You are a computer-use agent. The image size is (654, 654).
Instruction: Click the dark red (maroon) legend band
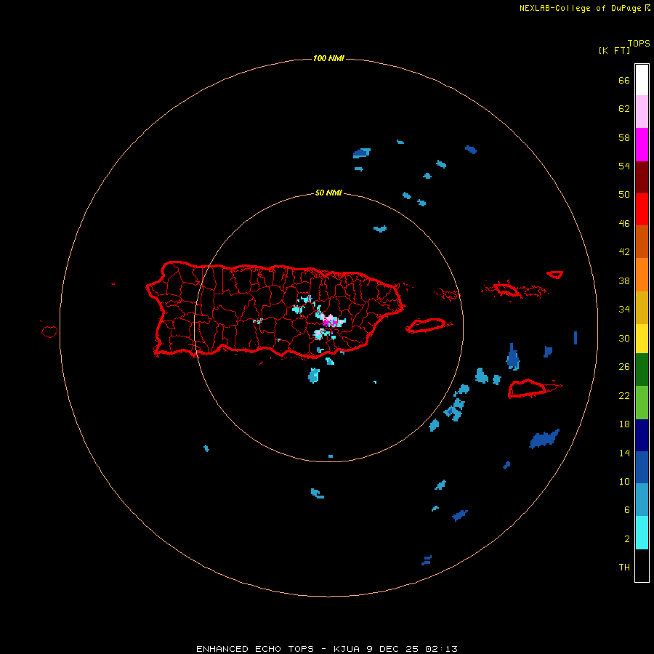tap(642, 177)
